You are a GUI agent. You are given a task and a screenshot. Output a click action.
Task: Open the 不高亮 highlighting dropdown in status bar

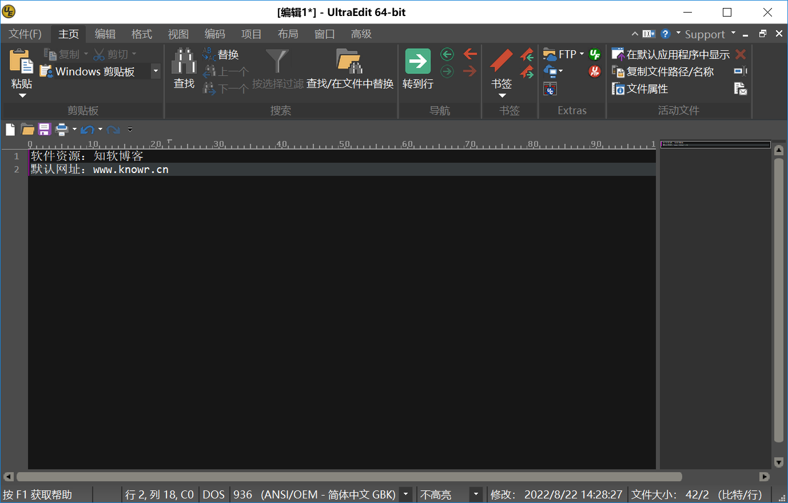pyautogui.click(x=476, y=494)
